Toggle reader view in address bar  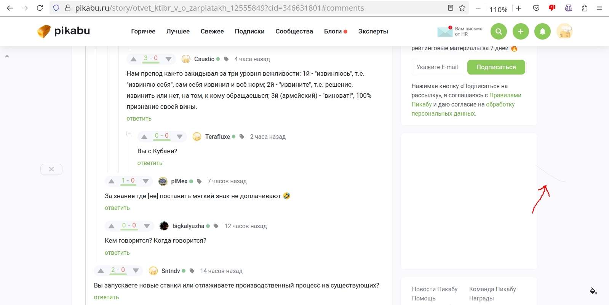coord(451,8)
